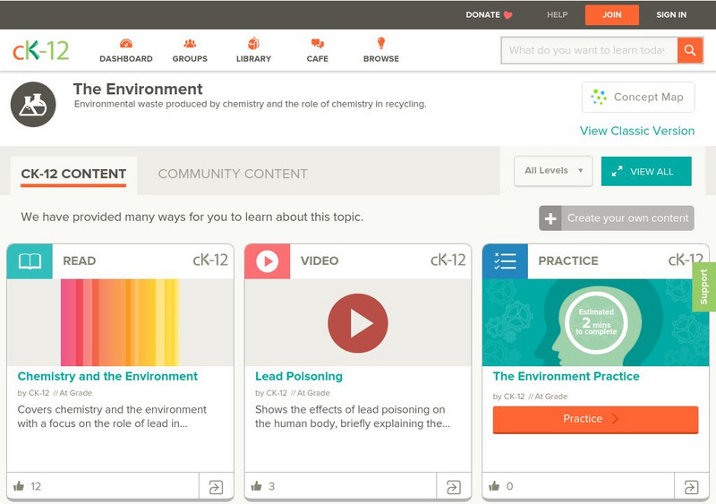Click Create your own content button
The height and width of the screenshot is (504, 716).
[617, 218]
